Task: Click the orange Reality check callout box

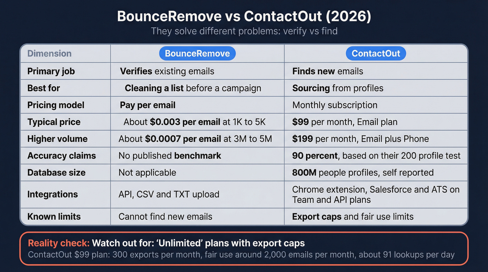Action: [x=244, y=248]
